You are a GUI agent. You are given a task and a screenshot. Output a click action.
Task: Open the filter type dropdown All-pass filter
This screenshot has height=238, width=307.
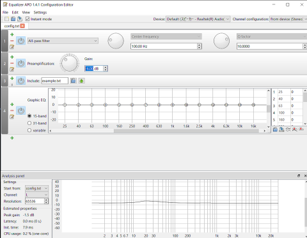[63, 41]
